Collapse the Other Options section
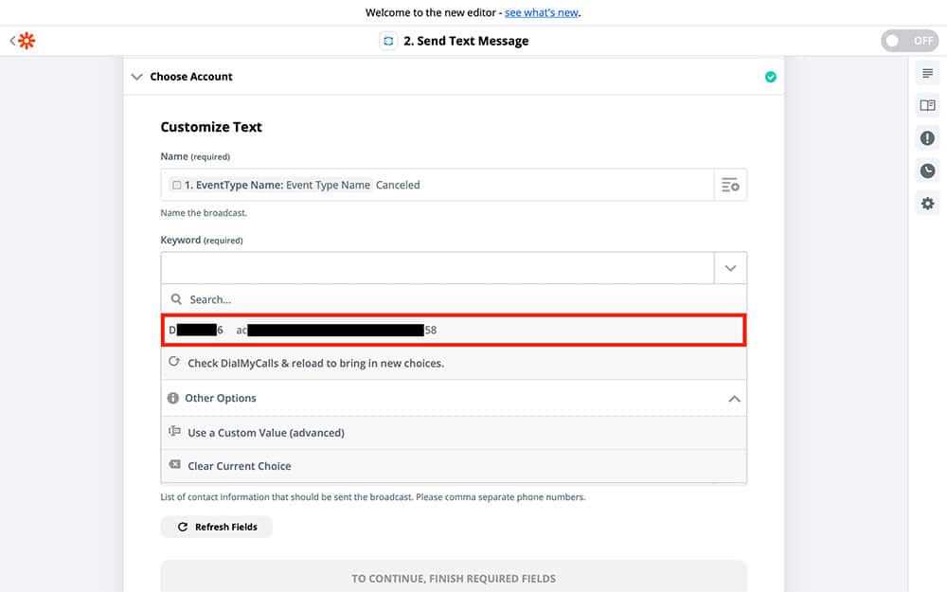The image size is (947, 592). coord(733,399)
